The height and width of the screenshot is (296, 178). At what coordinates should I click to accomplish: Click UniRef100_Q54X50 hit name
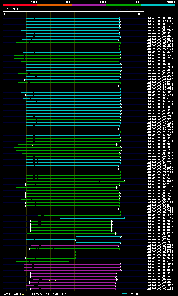(160, 233)
